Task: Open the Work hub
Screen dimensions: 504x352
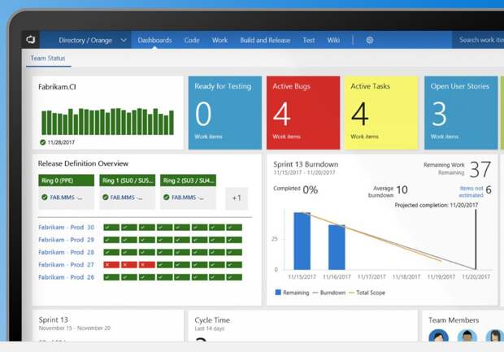Action: [x=219, y=40]
